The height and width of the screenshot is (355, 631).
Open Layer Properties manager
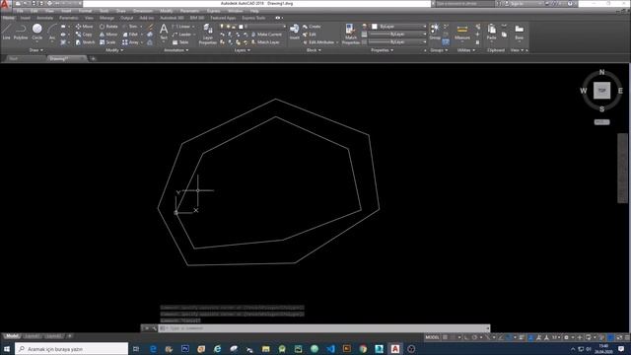point(208,34)
